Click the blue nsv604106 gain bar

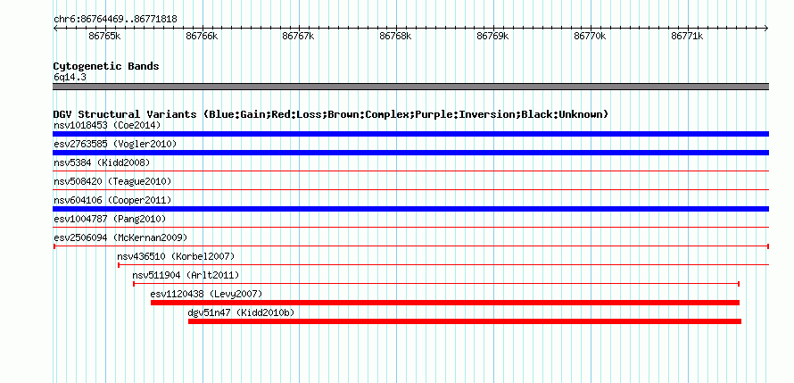tap(410, 209)
